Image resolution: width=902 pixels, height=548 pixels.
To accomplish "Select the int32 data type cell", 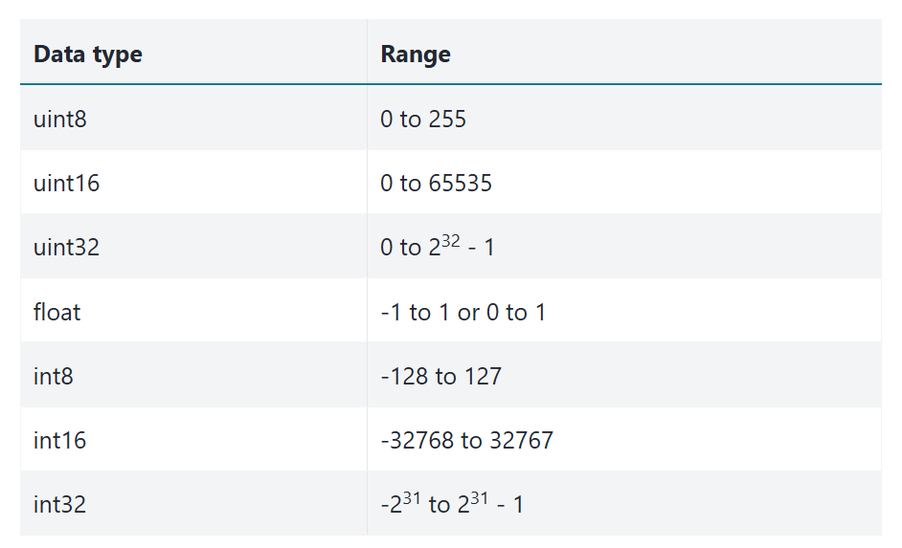I will tap(59, 504).
